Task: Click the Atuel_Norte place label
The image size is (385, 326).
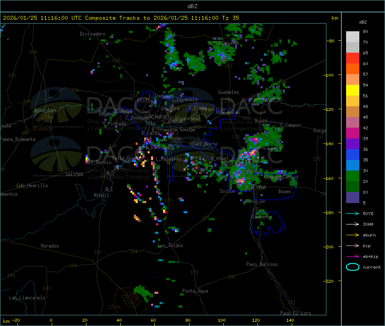Action: (x=203, y=144)
